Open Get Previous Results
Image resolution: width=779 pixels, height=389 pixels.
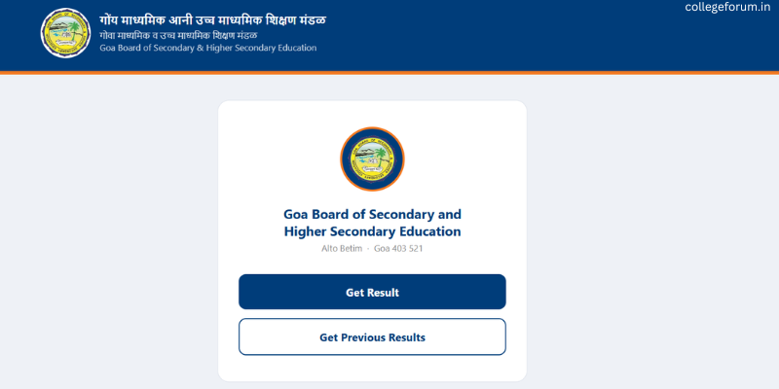(372, 337)
